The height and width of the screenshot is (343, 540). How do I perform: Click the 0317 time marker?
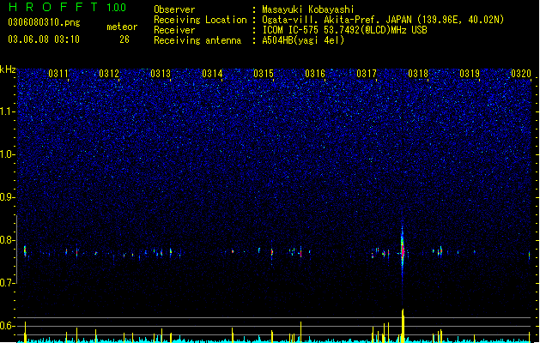[367, 74]
